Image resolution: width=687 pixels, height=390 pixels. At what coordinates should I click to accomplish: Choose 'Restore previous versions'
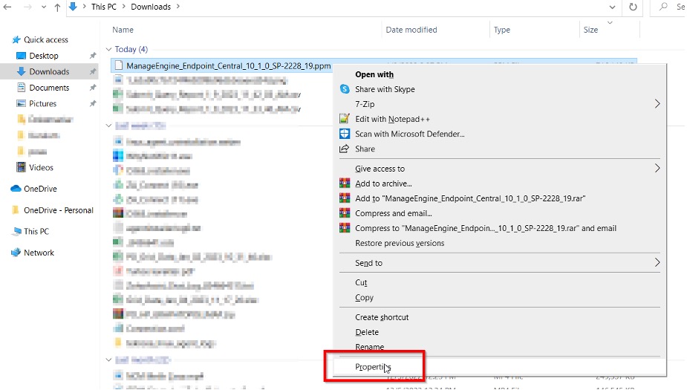pos(400,243)
